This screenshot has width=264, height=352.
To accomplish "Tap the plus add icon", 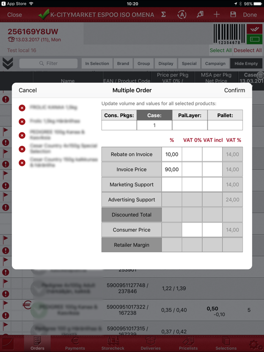I will 217,15.
